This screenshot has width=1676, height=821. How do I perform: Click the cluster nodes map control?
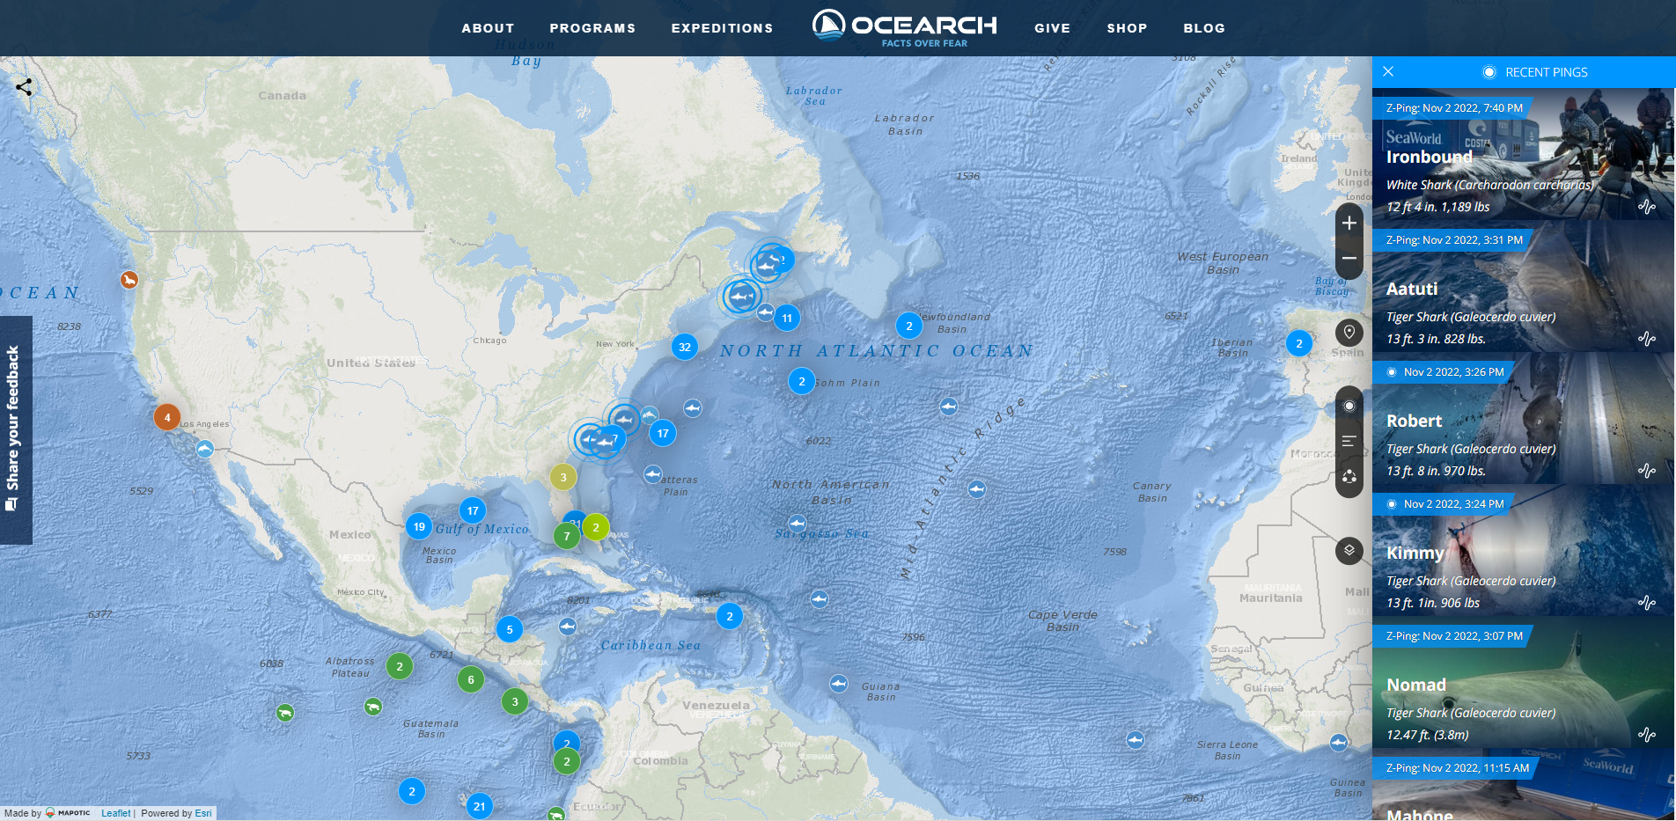1349,477
